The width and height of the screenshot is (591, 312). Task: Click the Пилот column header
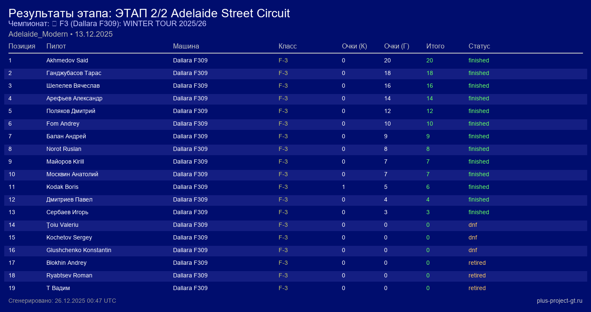coord(56,46)
